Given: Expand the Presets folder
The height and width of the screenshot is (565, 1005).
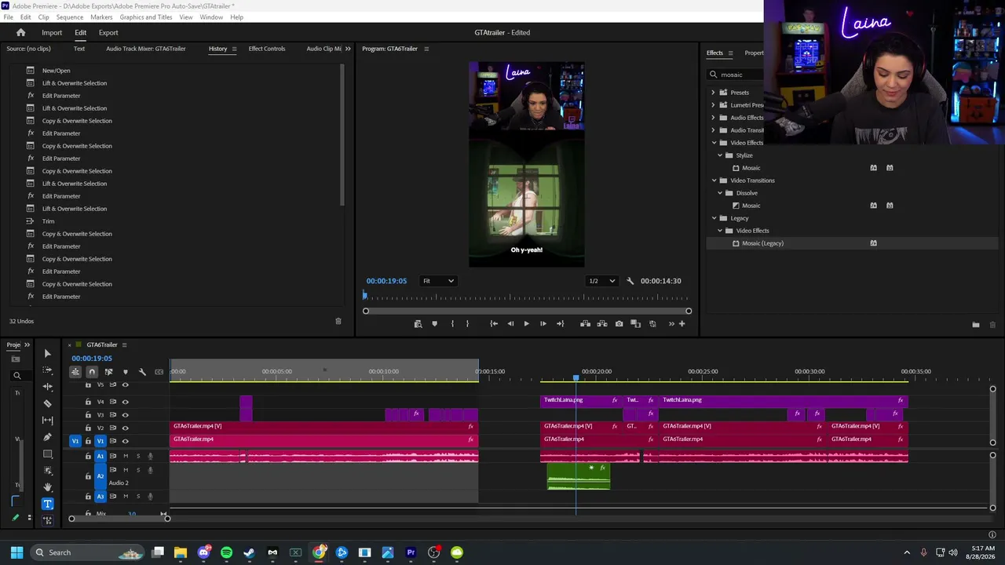Looking at the screenshot, I should (714, 93).
